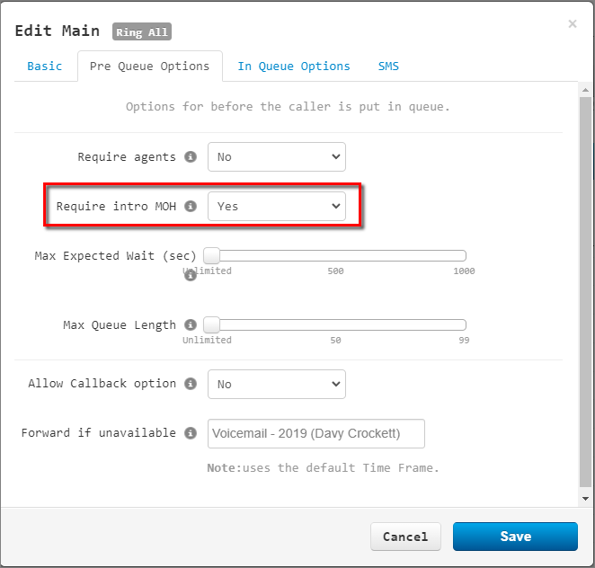Click the Forward if unavailable input field
595x568 pixels.
[x=316, y=433]
